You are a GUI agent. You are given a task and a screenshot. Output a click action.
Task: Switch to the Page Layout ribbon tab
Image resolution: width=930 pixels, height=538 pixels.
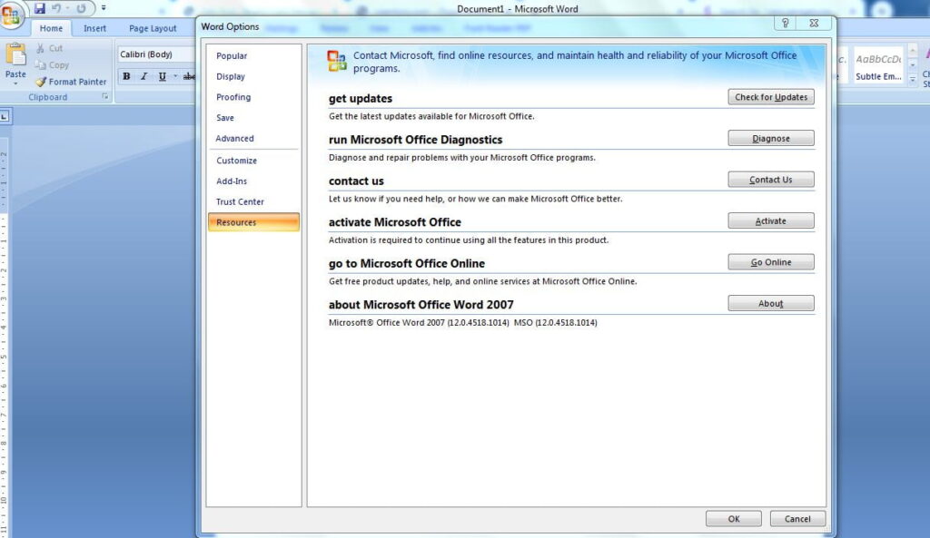point(153,28)
